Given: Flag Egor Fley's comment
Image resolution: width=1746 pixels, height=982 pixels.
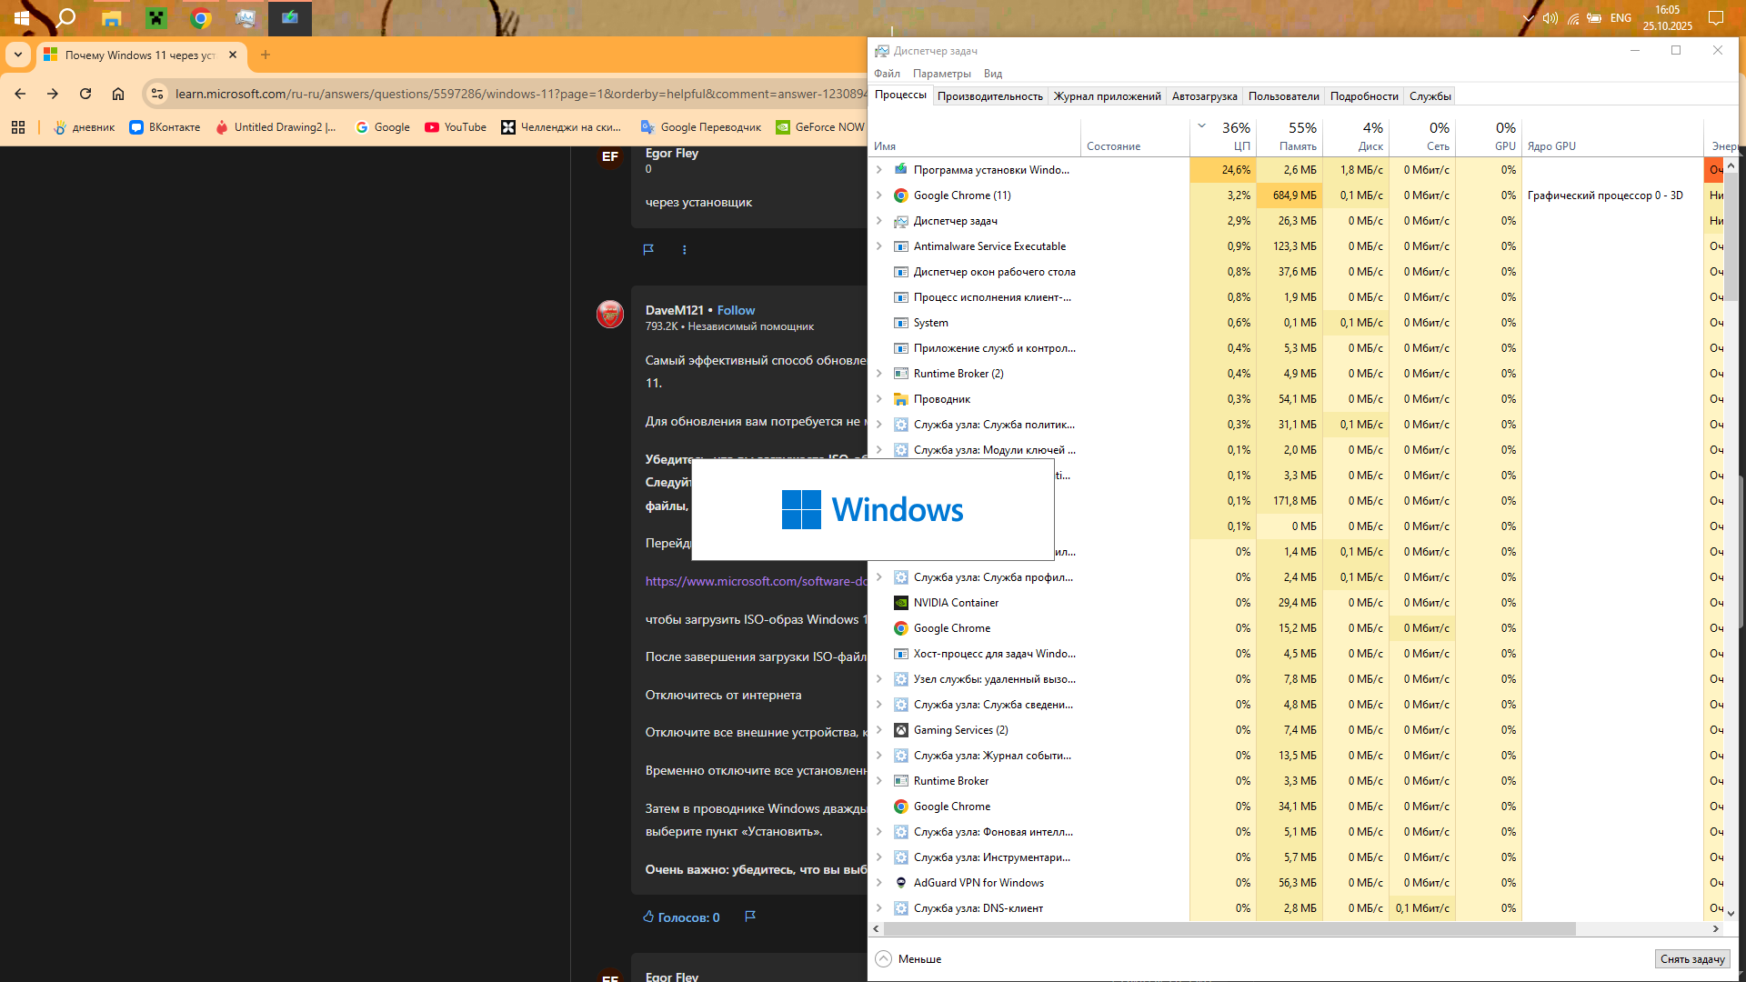Looking at the screenshot, I should (648, 249).
